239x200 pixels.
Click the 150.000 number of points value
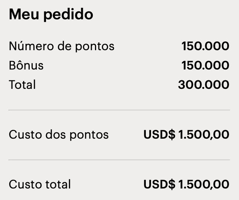(205, 46)
